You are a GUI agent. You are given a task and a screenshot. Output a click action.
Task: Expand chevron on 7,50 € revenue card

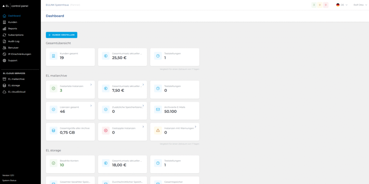pyautogui.click(x=143, y=85)
